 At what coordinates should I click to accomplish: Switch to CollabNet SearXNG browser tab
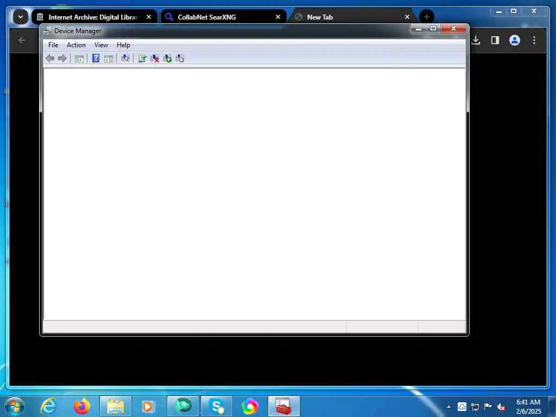(x=223, y=17)
